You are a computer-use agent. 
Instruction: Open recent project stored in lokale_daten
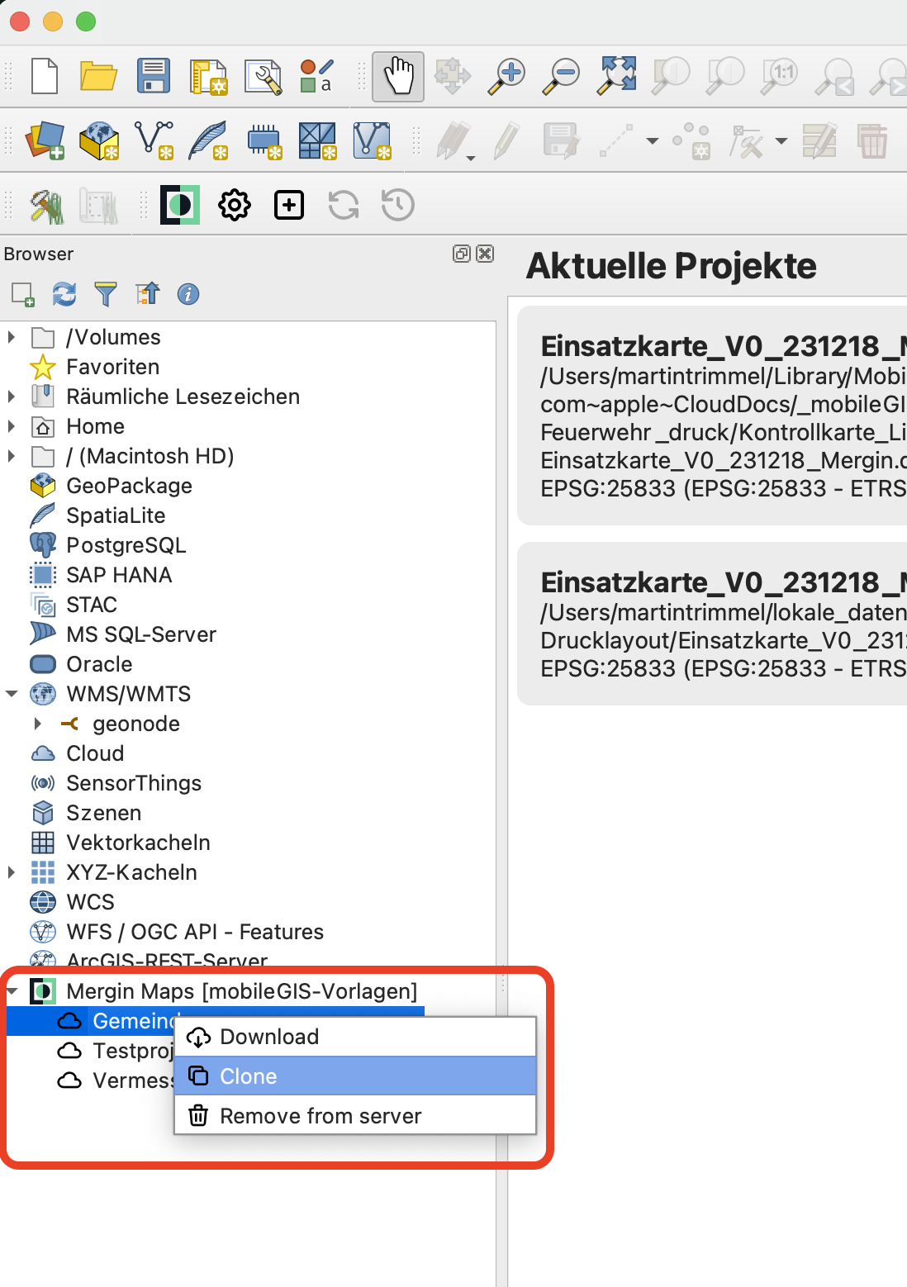(712, 624)
